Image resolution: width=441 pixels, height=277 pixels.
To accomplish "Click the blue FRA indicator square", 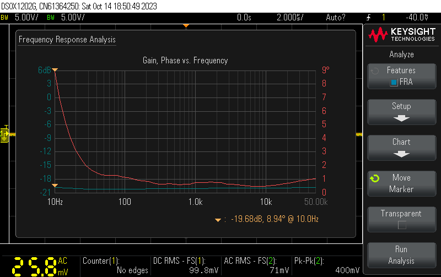I will point(394,82).
